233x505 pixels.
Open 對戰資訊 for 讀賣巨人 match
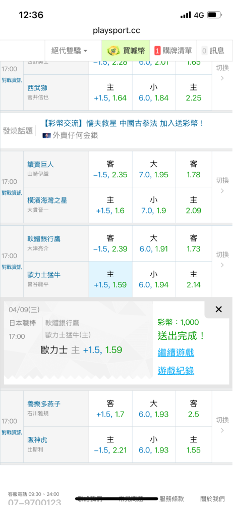coord(12,192)
